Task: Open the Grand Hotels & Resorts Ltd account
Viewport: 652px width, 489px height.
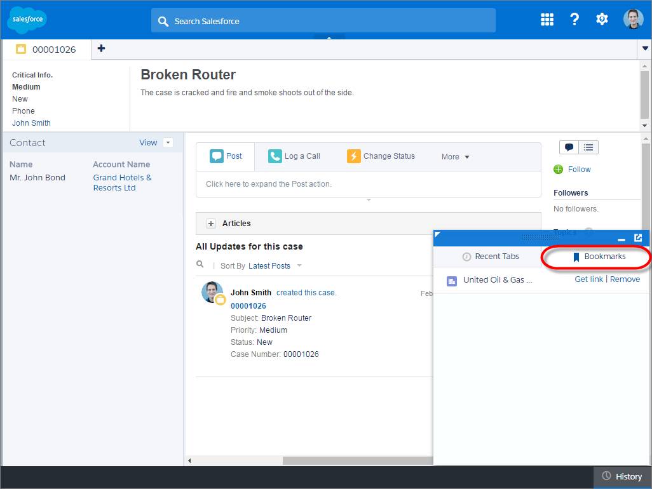Action: (x=122, y=182)
